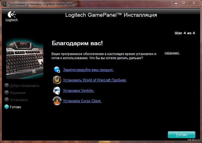Viewport: 202px width, 143px height.
Task: Select the 'Установить' step indicator
Action: click(x=7, y=100)
